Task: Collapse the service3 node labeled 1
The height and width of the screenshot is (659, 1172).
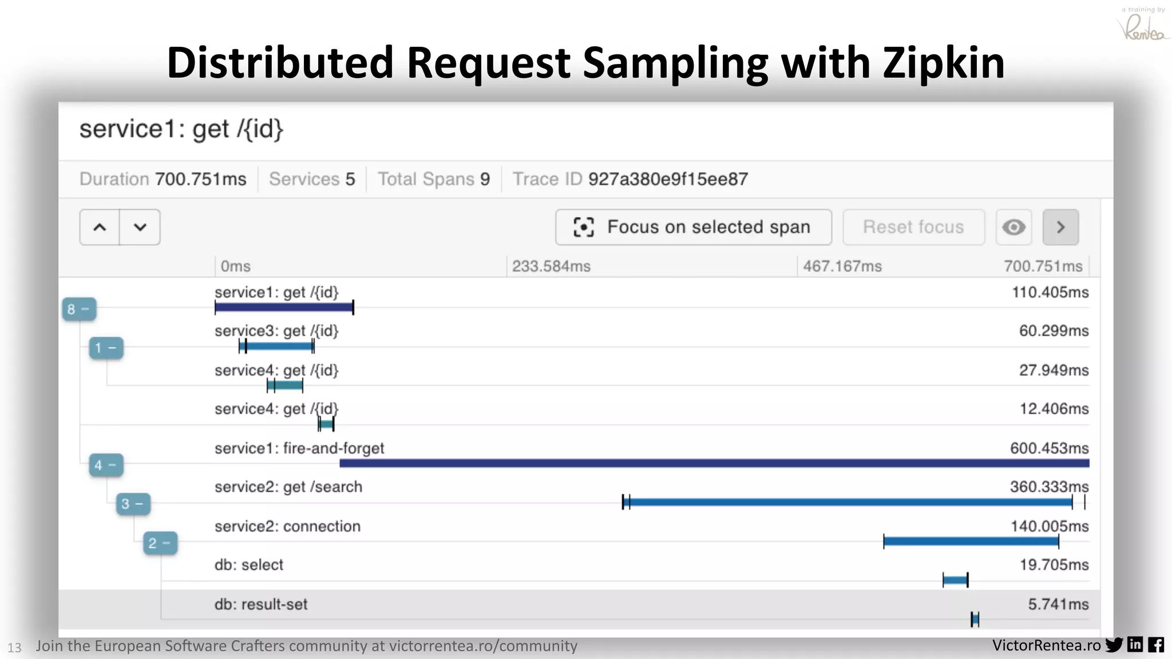Action: coord(106,348)
